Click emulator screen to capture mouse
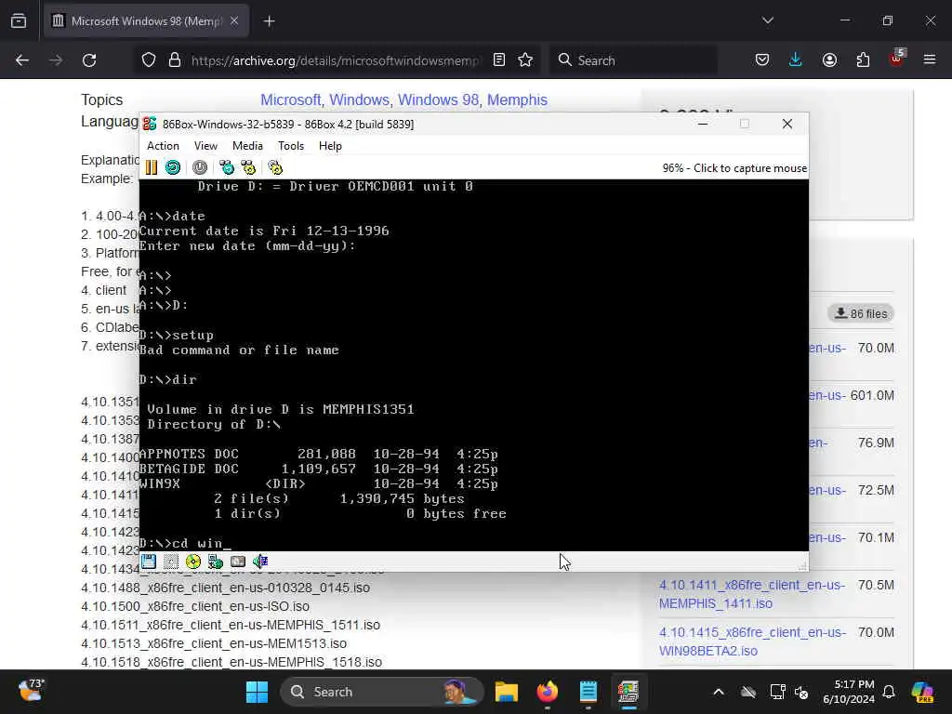 473,364
